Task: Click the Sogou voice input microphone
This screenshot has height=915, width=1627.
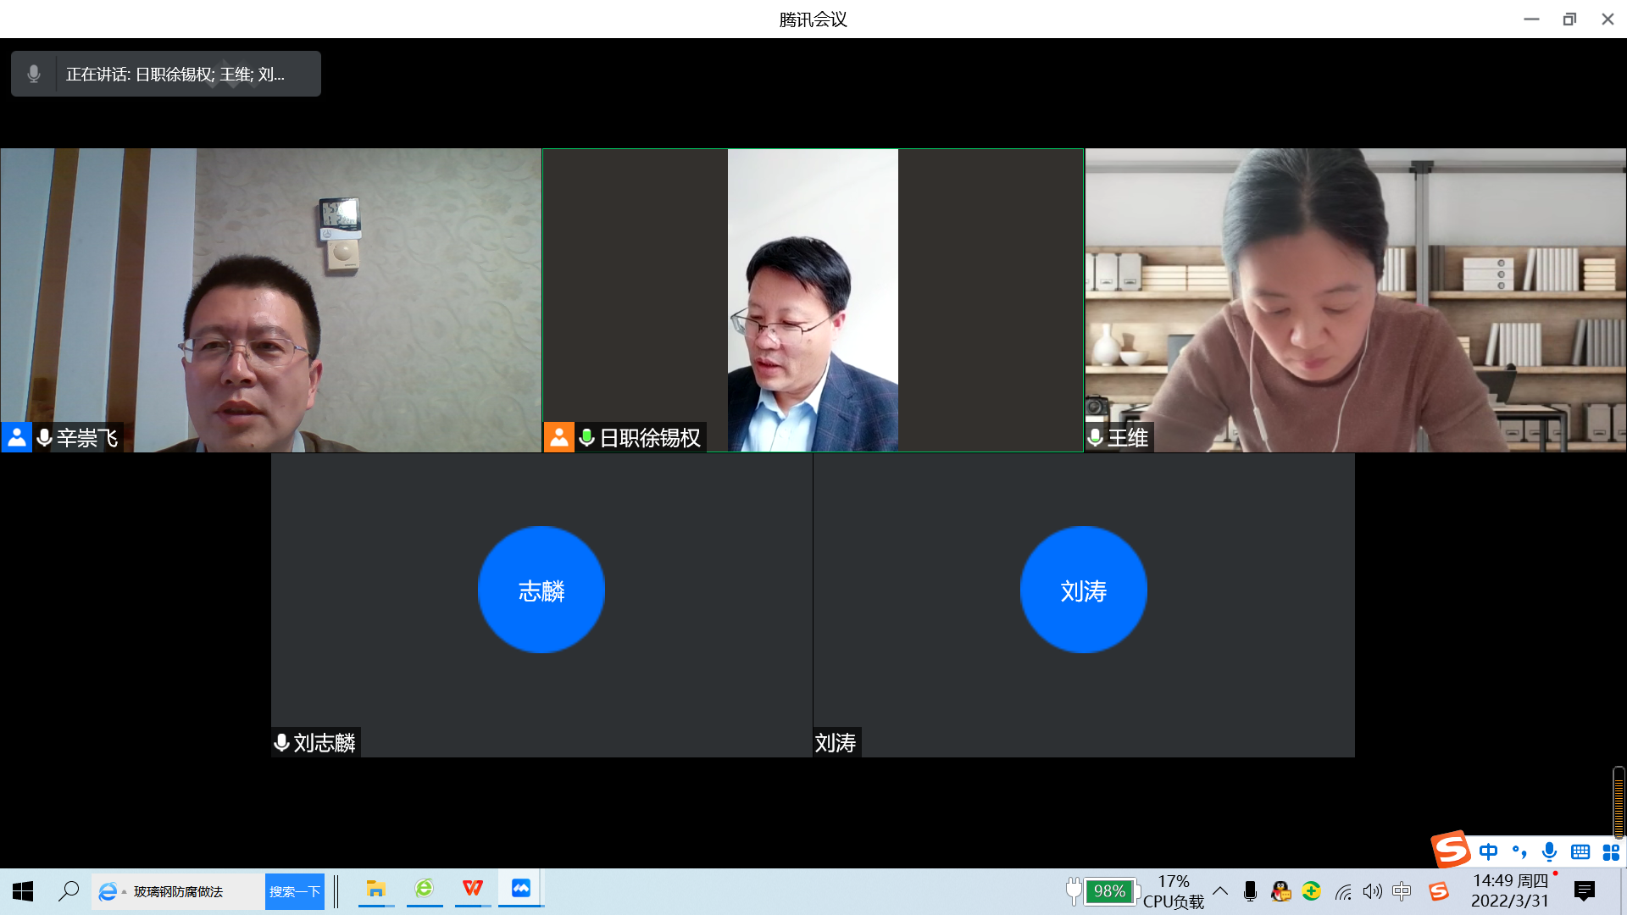Action: click(1549, 851)
